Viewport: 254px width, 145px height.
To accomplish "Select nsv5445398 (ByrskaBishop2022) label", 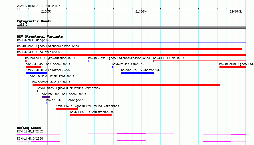I will (x=50, y=58).
